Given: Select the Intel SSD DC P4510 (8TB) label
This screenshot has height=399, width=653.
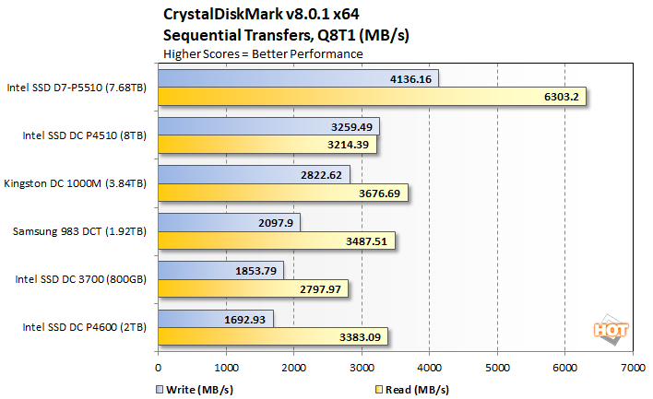Looking at the screenshot, I should pos(85,135).
